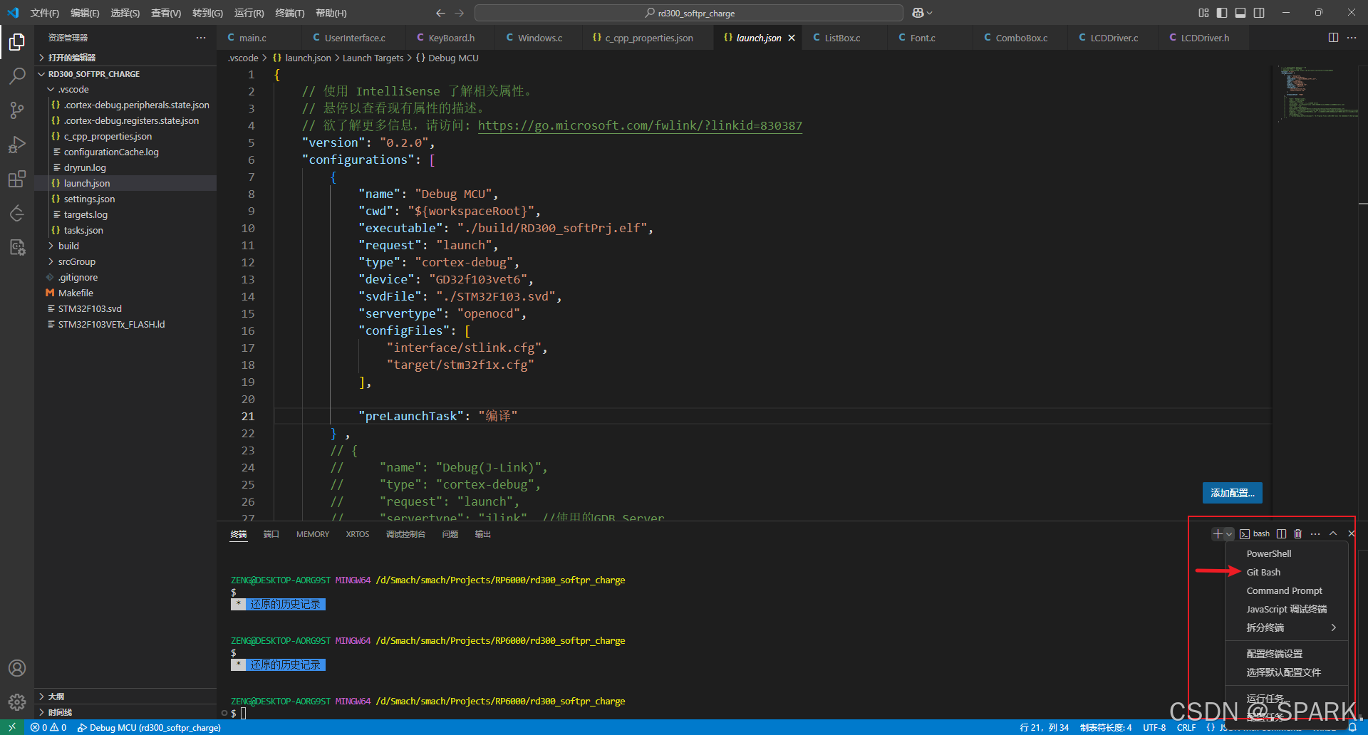Open the Manage gear at bottom of activity bar
The image size is (1368, 735).
pyautogui.click(x=17, y=702)
